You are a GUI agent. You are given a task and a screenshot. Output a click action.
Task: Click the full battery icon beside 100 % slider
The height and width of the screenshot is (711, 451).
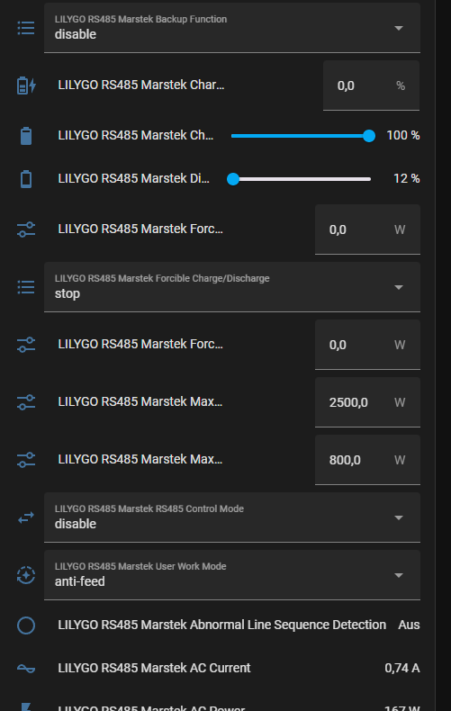click(x=26, y=136)
